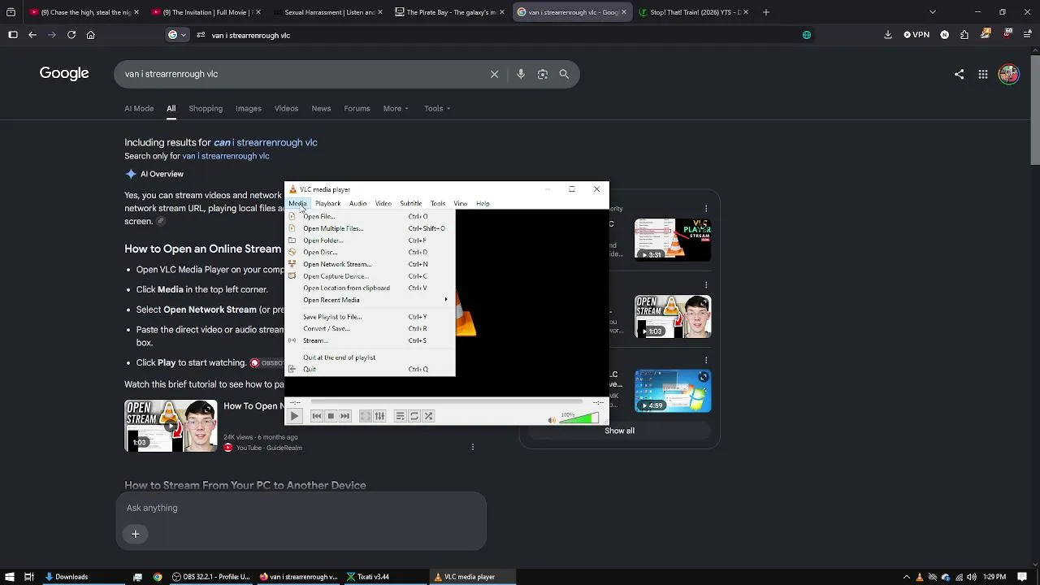Reload the browser page

click(x=71, y=35)
